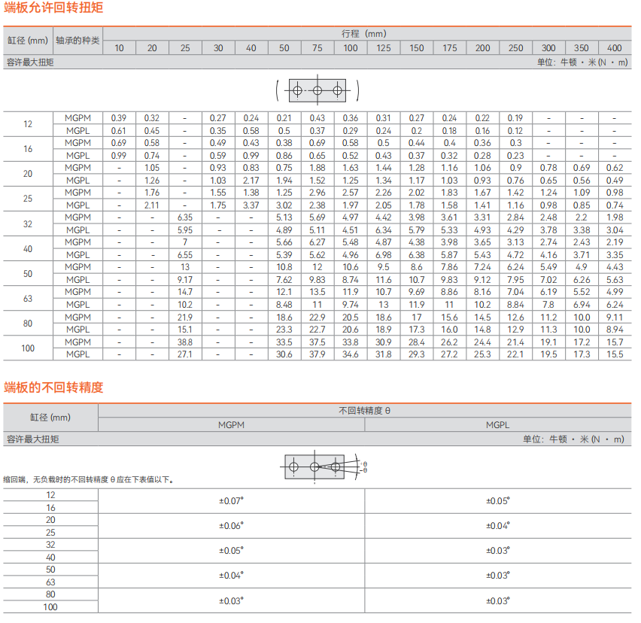Select the bore size 63 label in the torque table
This screenshot has width=641, height=623.
[28, 298]
